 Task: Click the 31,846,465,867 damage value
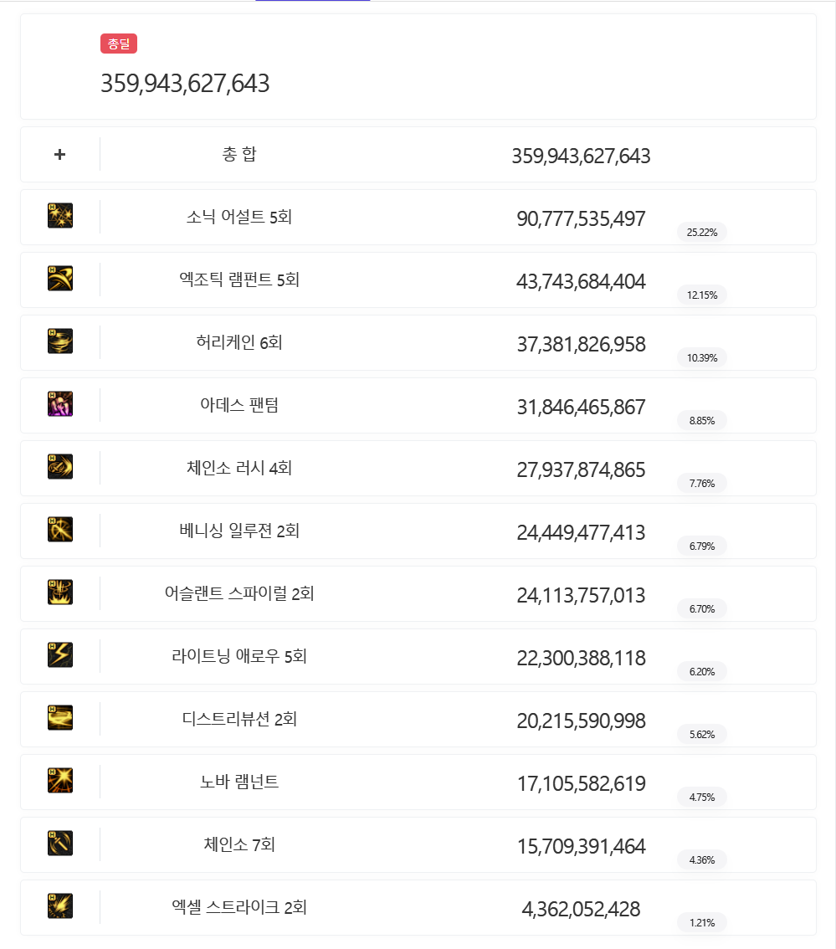click(581, 408)
